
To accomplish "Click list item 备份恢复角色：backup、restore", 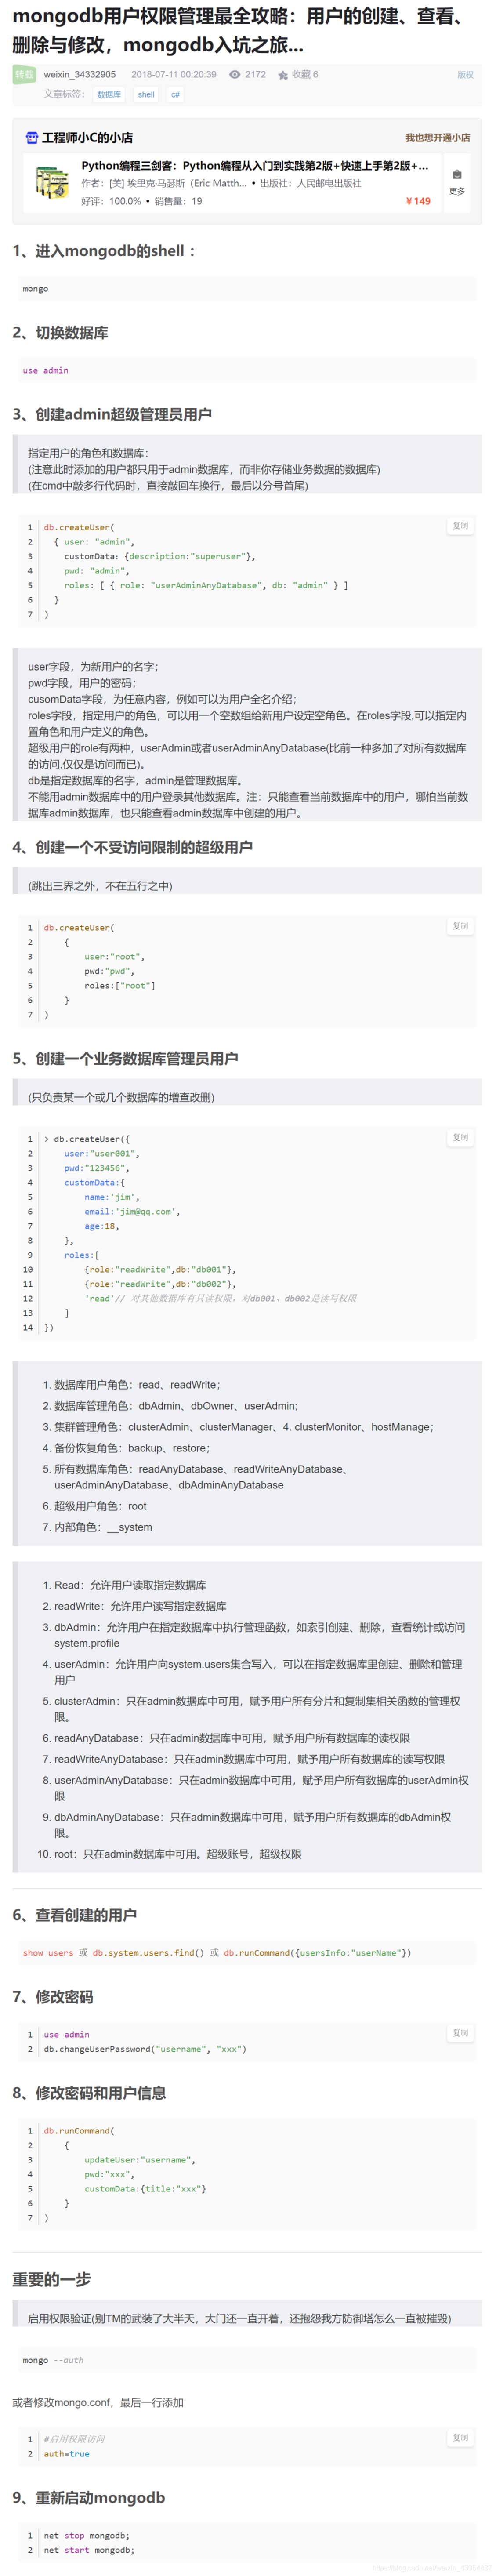I will (x=132, y=1448).
